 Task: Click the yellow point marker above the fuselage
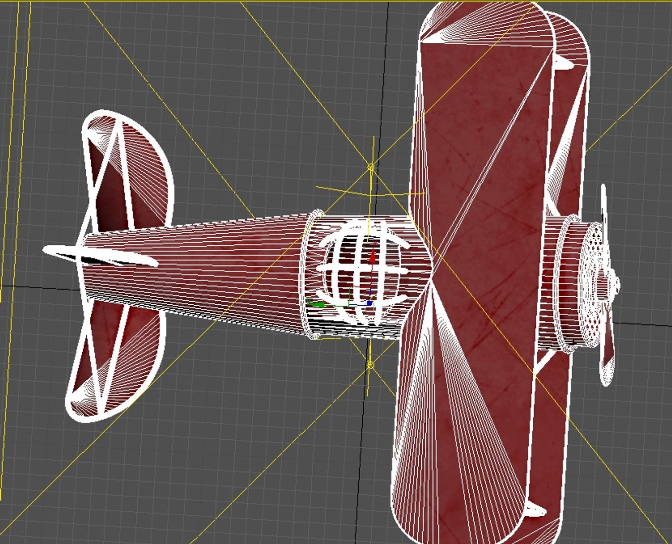click(371, 167)
